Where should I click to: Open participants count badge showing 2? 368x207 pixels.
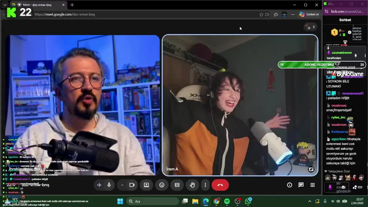(310, 27)
